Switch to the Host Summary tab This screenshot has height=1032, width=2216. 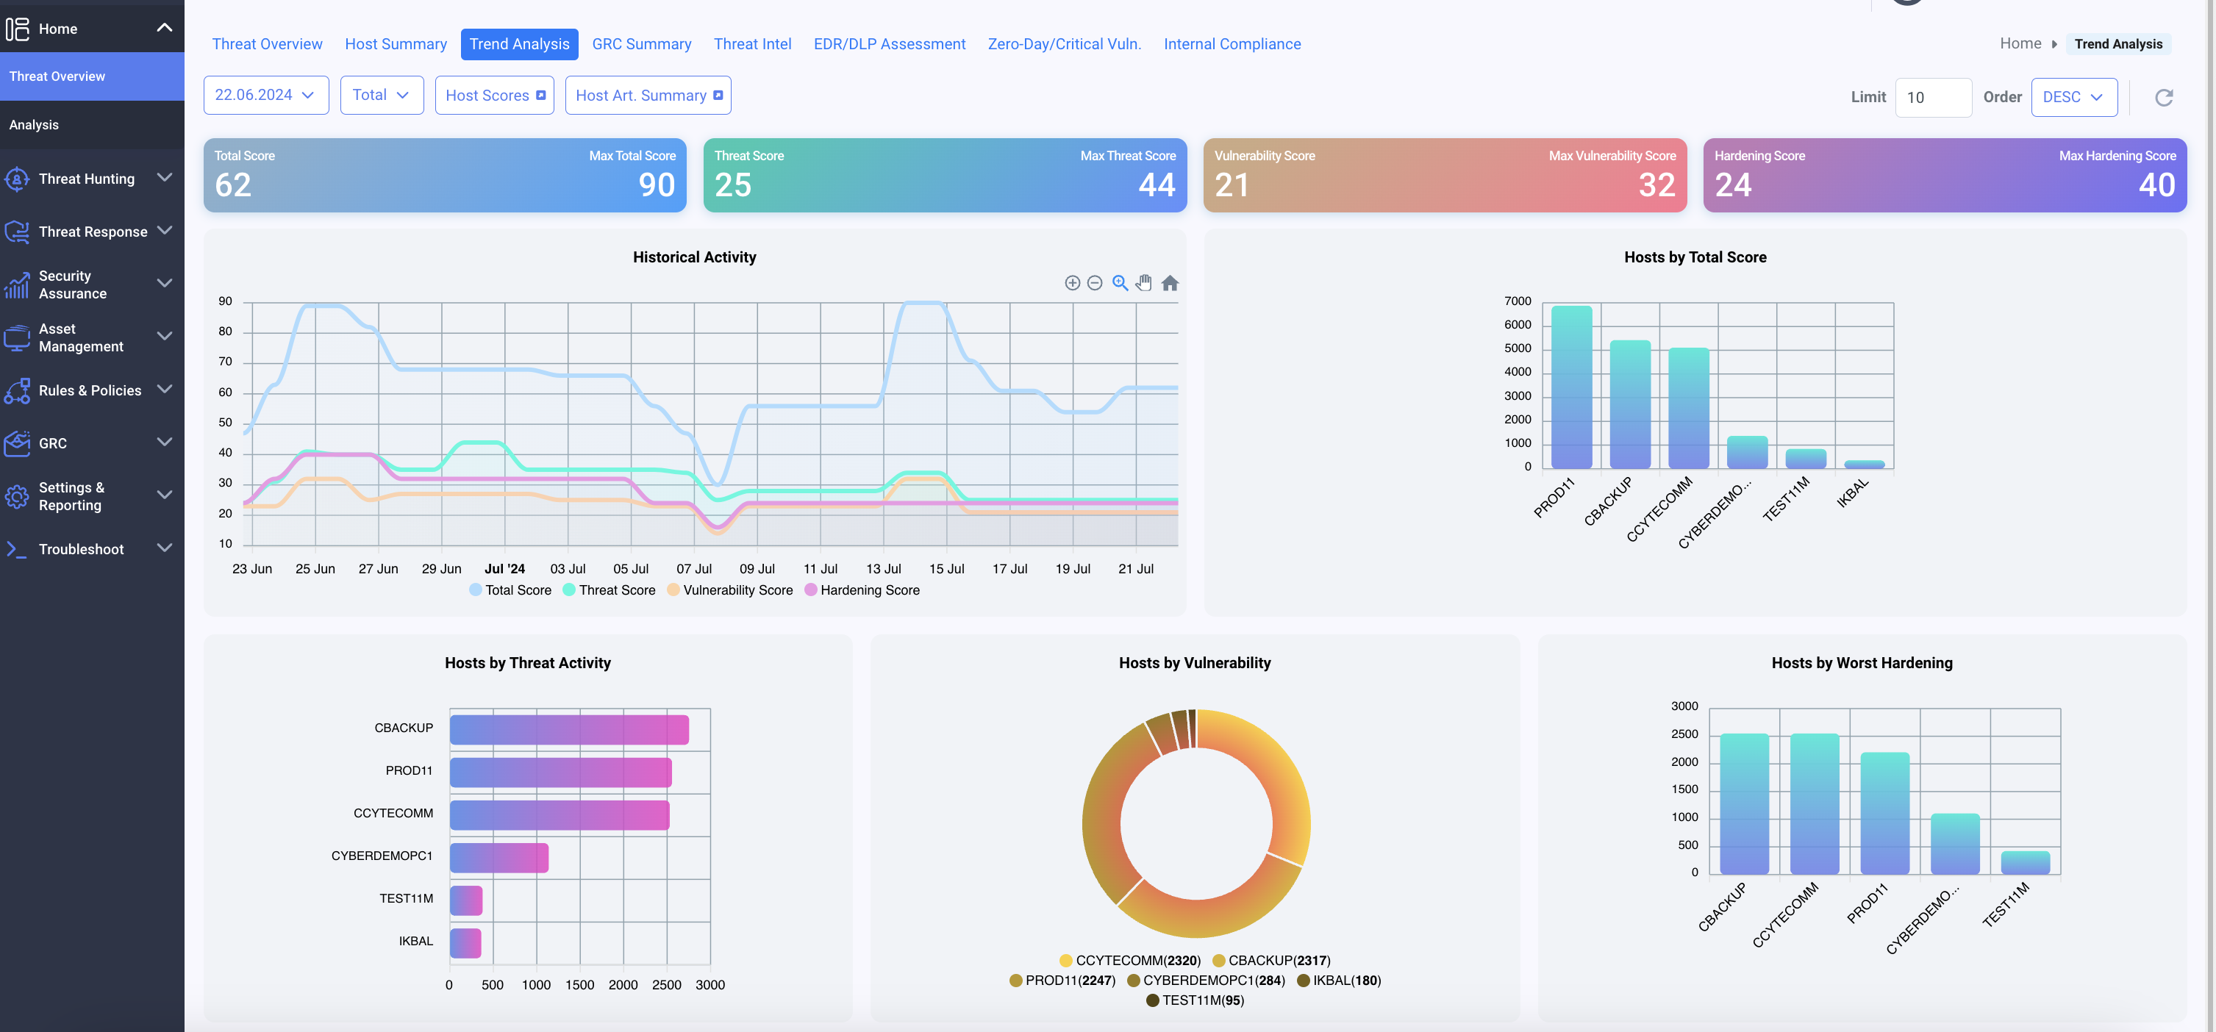[396, 44]
